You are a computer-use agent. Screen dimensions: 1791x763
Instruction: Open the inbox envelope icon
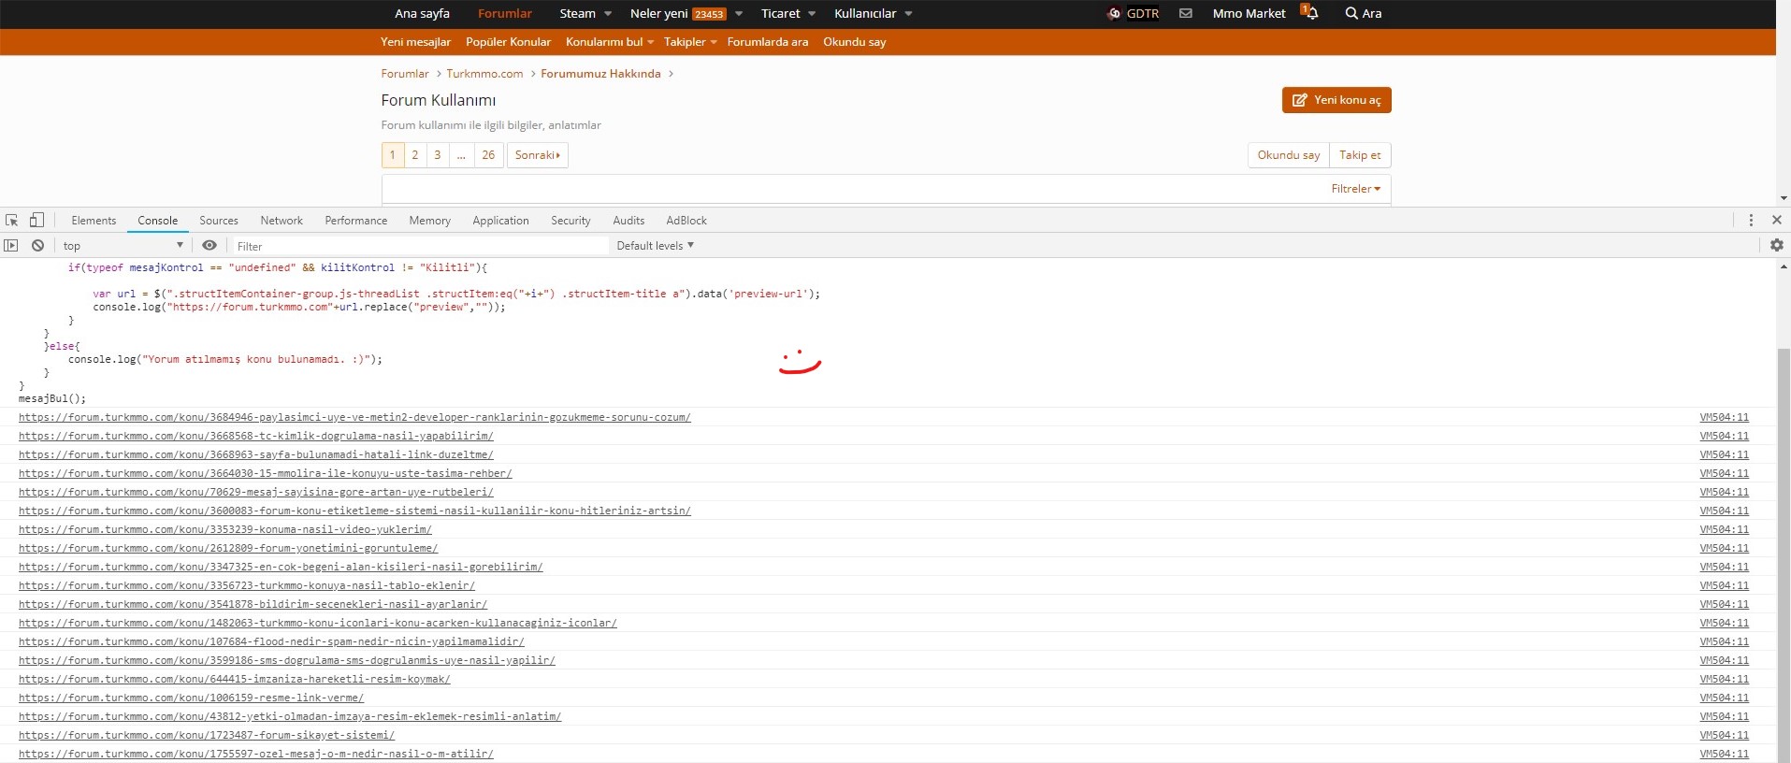tap(1185, 13)
